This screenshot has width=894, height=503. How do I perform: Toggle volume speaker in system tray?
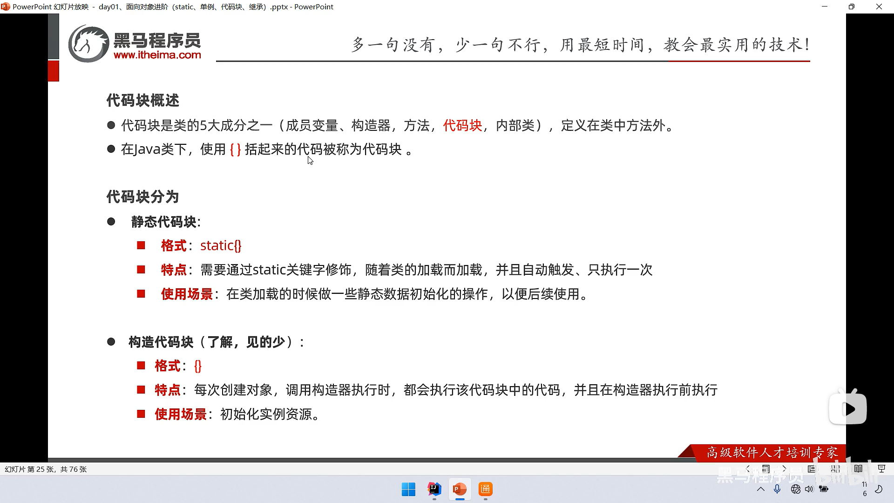tap(809, 489)
